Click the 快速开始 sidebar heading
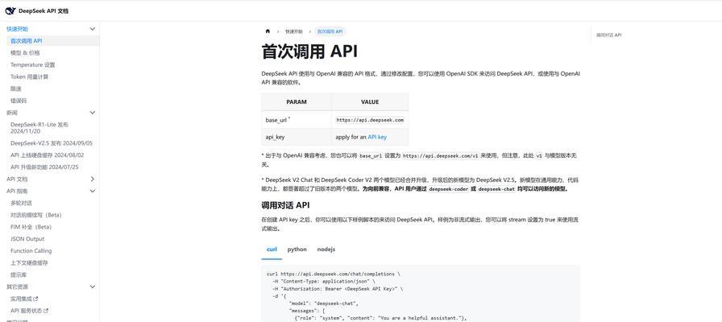 point(17,29)
